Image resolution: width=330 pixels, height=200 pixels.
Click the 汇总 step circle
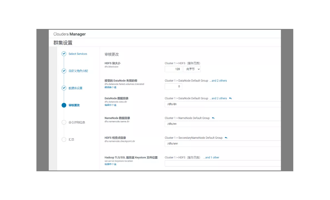click(x=64, y=140)
